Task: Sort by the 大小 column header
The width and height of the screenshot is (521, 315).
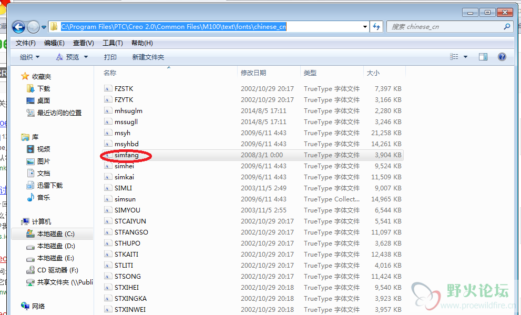Action: [x=373, y=73]
